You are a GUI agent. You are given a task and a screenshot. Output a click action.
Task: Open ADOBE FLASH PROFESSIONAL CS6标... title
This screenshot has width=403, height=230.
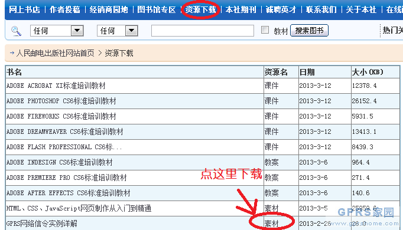pyautogui.click(x=64, y=147)
